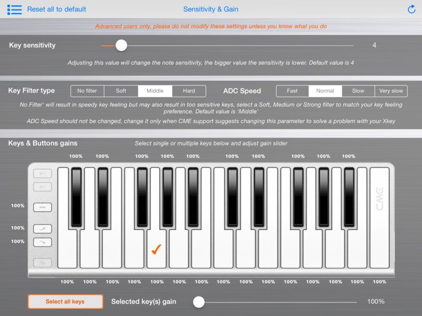Select the Sustain button on keyboard
The height and width of the screenshot is (316, 422).
pos(43,262)
